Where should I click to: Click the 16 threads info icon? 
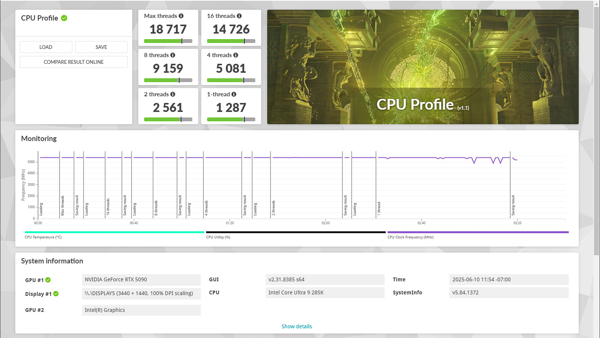pos(239,16)
